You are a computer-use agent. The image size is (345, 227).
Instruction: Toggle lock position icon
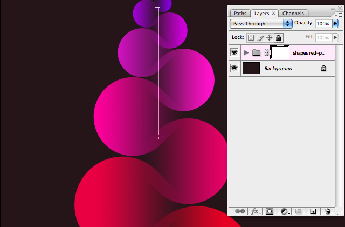click(270, 38)
